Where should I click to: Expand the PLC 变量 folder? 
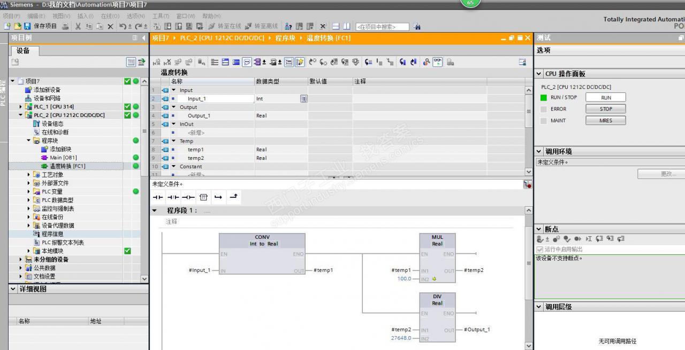[29, 191]
